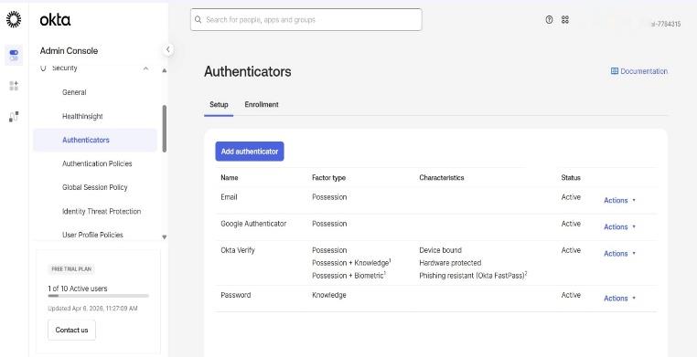This screenshot has width=697, height=357.
Task: Click the Okta Verify name cell
Action: [x=238, y=250]
